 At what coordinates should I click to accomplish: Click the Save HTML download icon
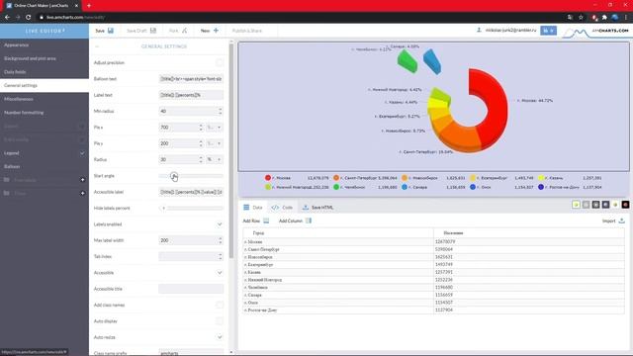[x=306, y=207]
